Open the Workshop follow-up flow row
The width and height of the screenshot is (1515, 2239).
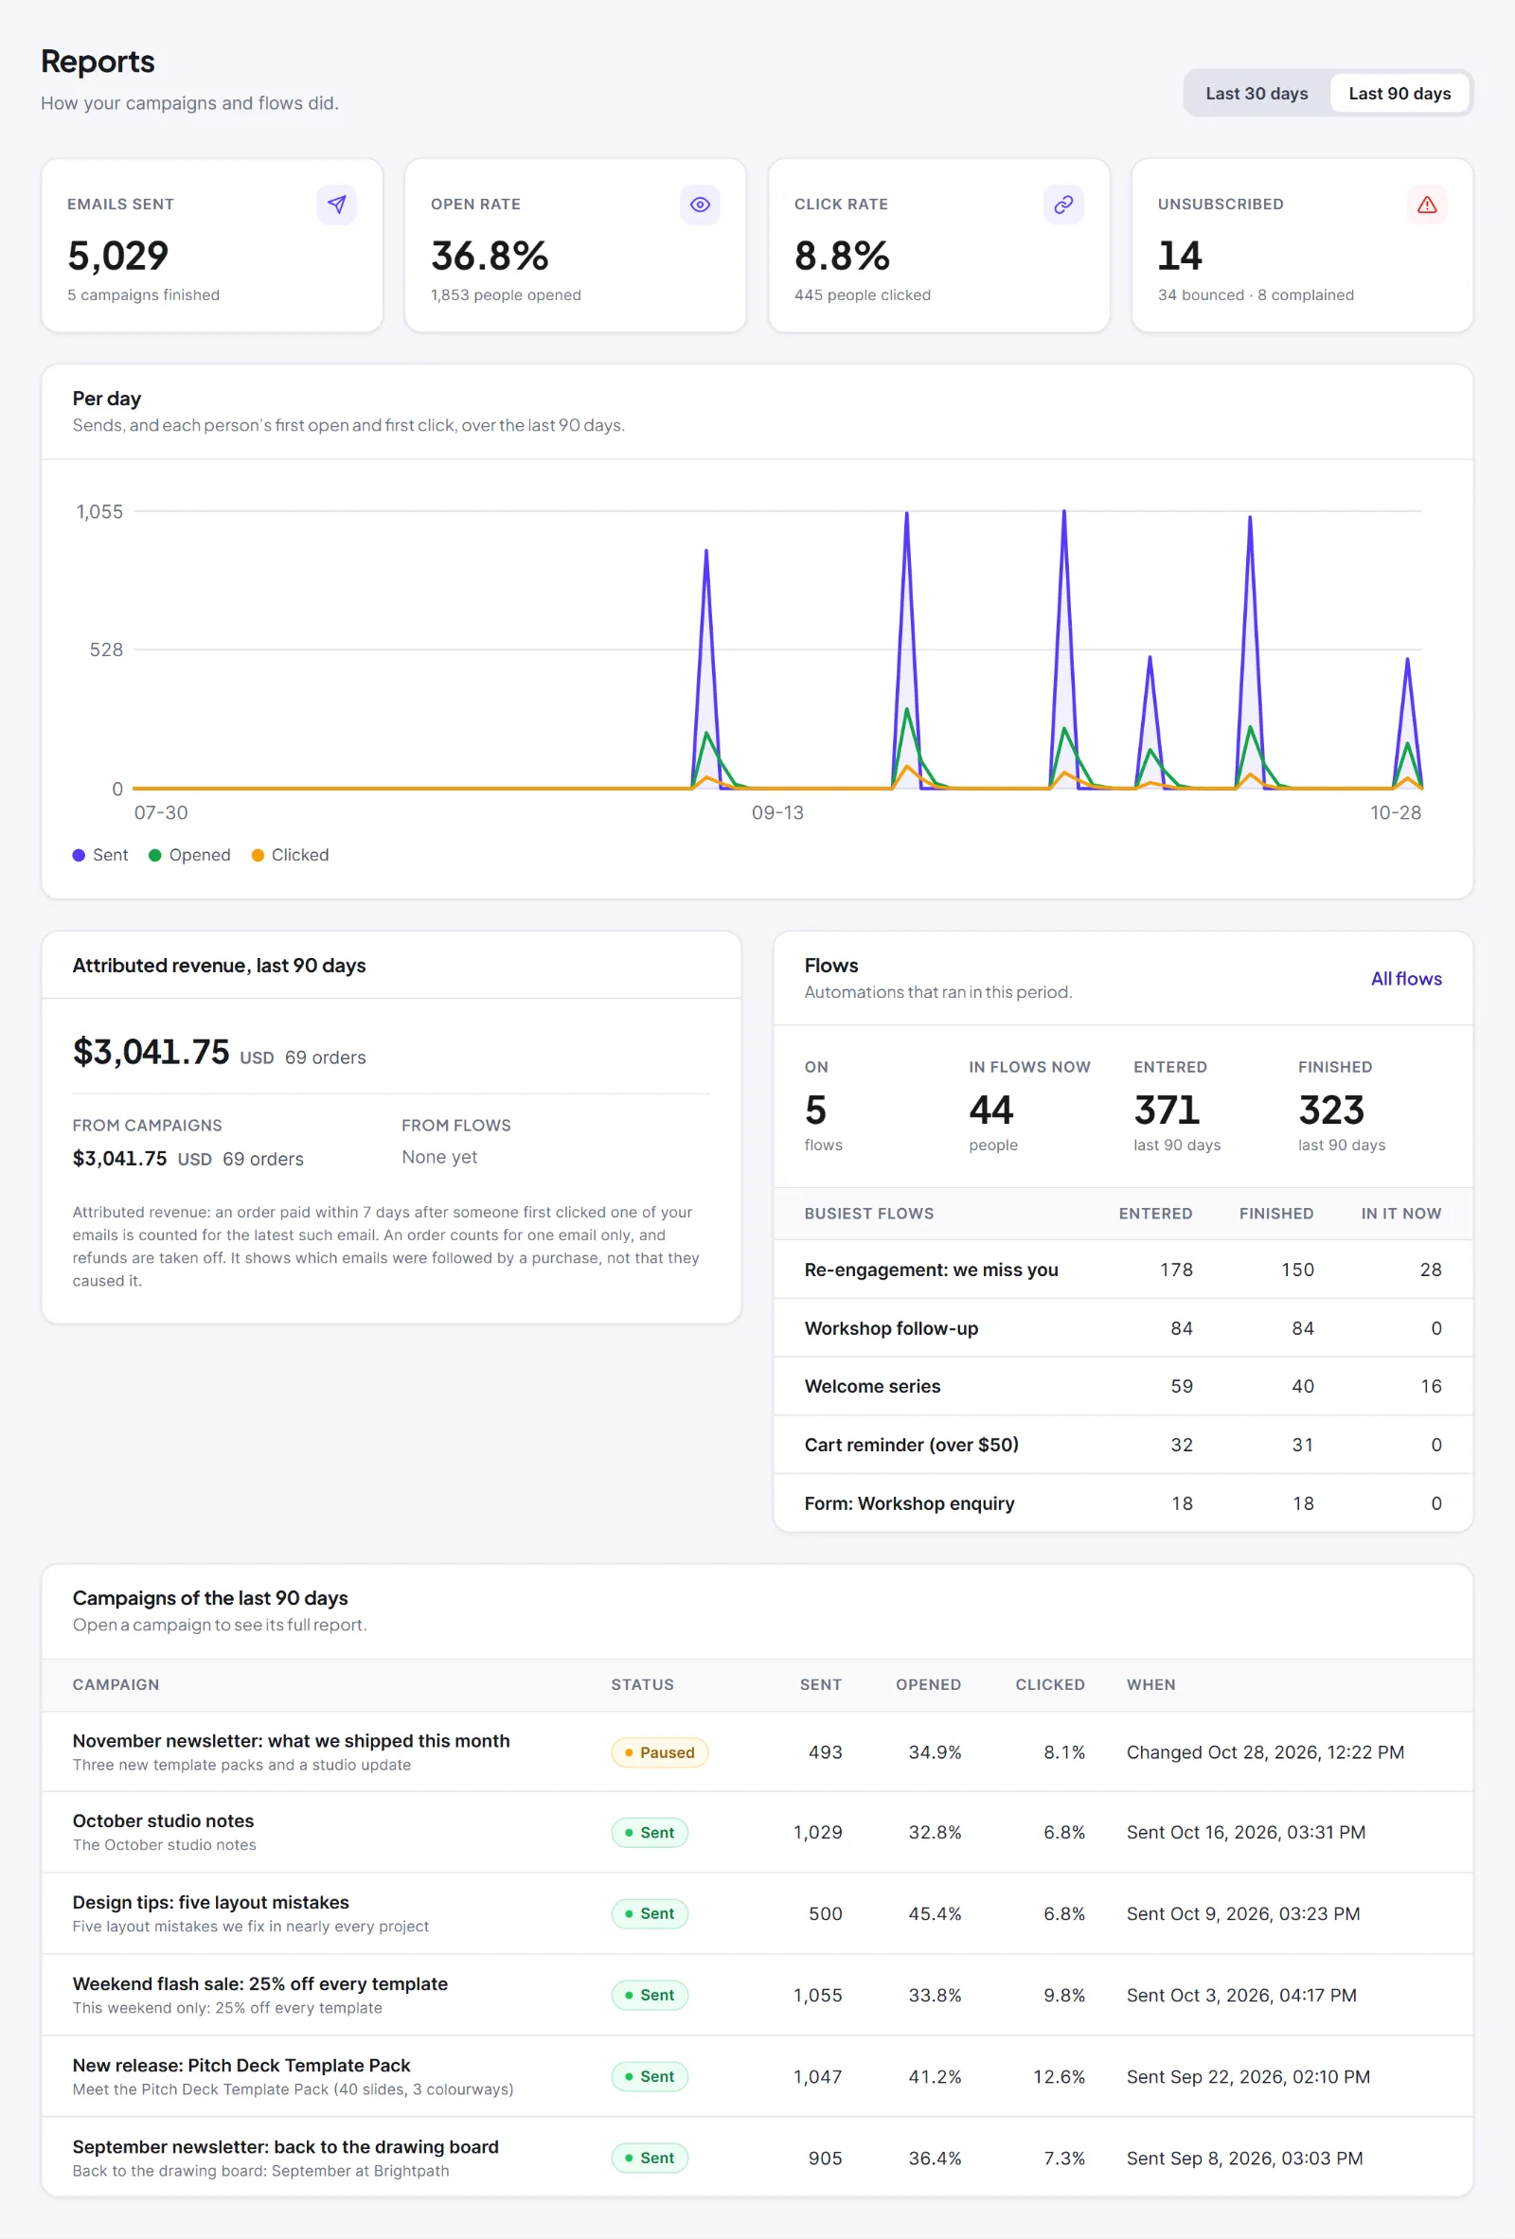(x=1123, y=1328)
